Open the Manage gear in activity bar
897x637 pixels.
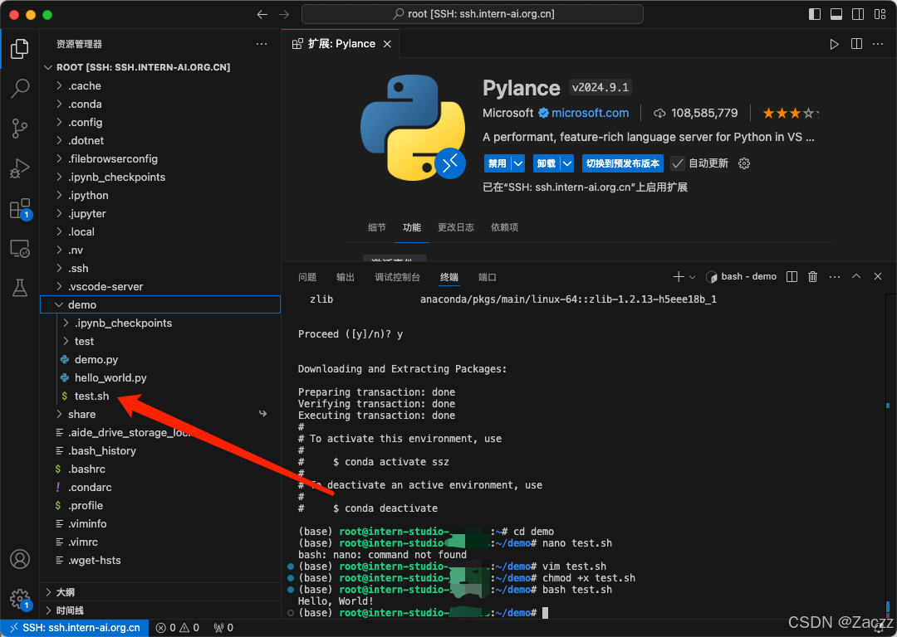tap(19, 598)
